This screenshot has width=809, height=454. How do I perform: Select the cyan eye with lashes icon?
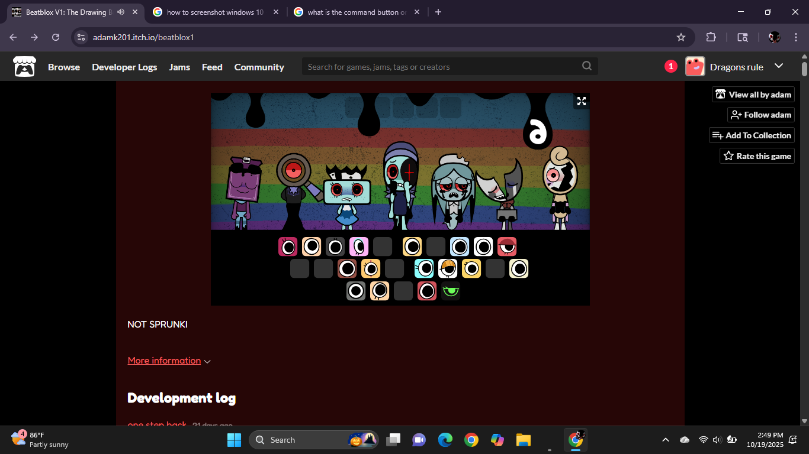(424, 268)
